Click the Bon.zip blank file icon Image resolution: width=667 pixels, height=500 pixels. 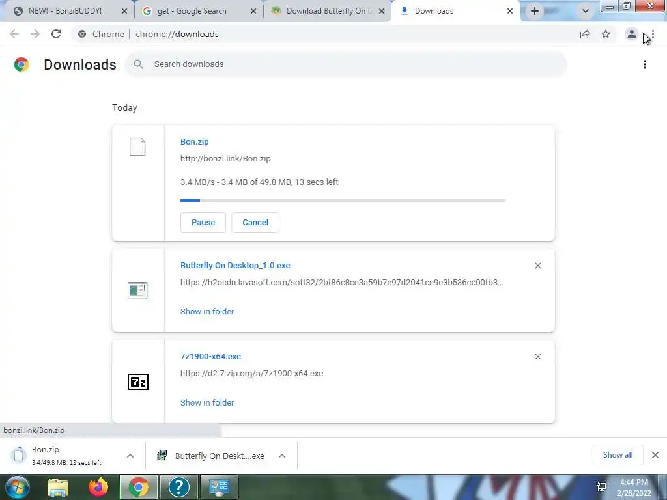[138, 146]
